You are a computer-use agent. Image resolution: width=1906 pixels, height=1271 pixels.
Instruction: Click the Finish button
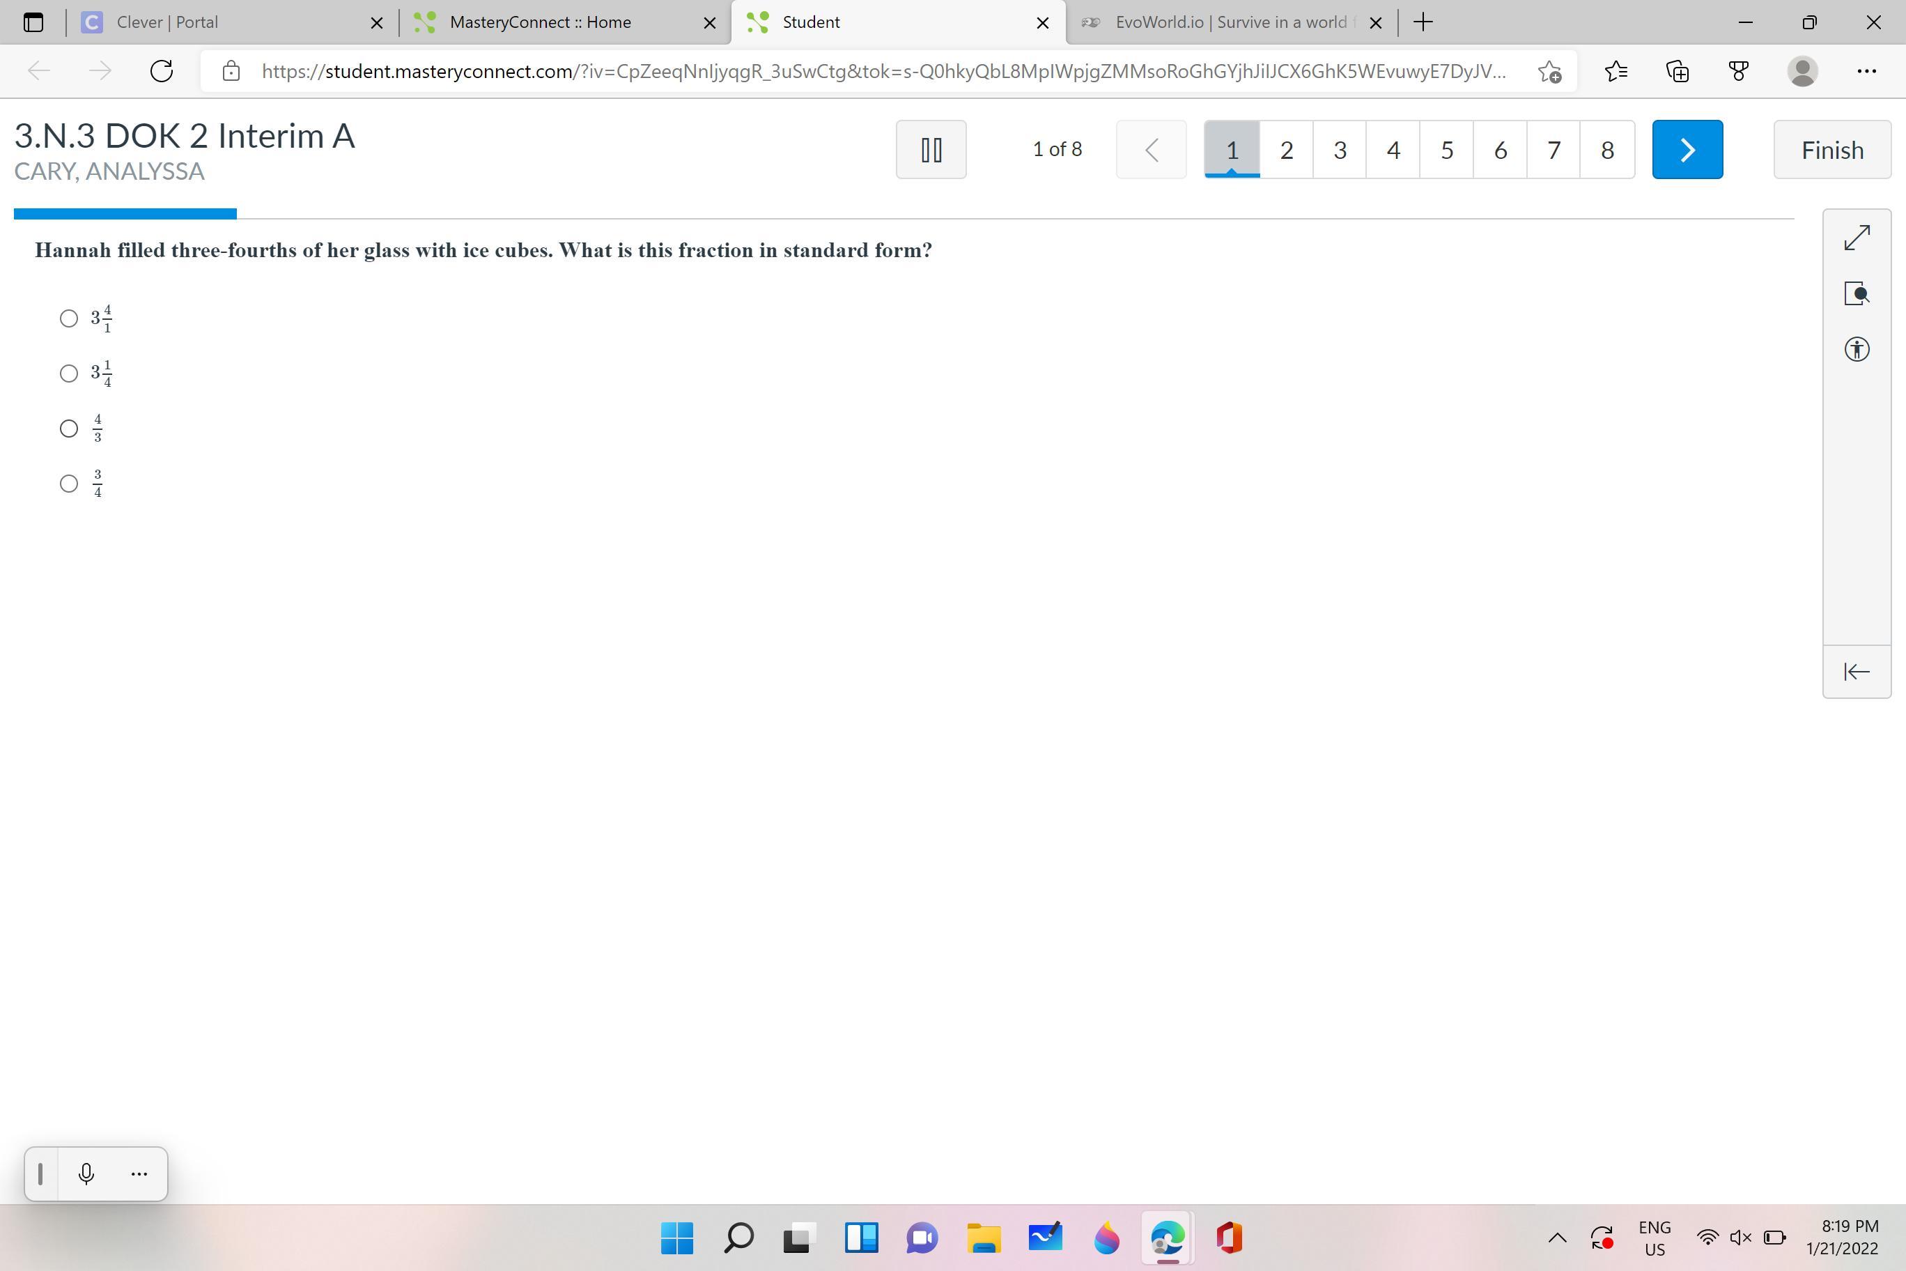pyautogui.click(x=1831, y=149)
